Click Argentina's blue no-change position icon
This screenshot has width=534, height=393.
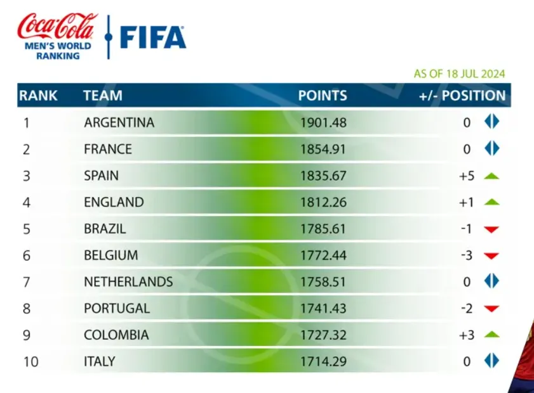coord(491,122)
